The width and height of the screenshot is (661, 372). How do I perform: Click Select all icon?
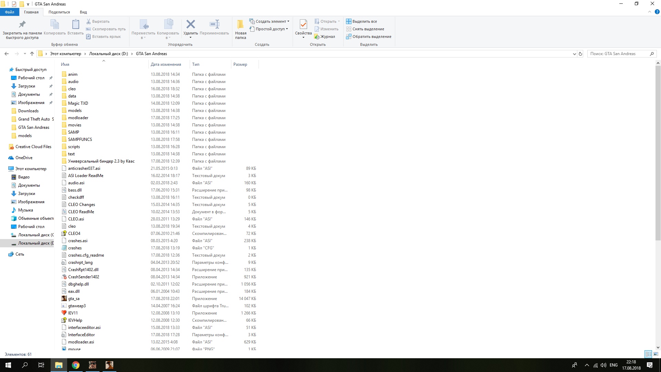click(349, 21)
